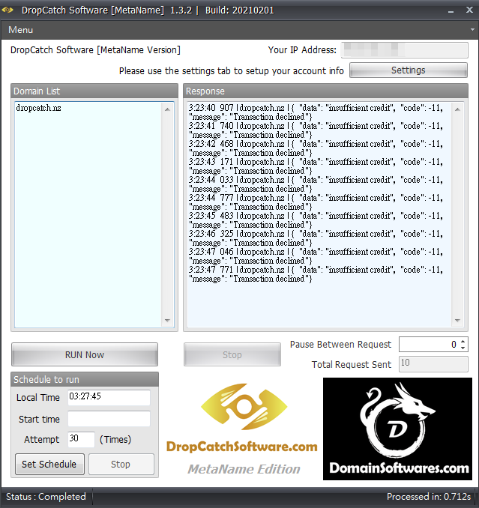
Task: Open the Settings button
Action: pyautogui.click(x=408, y=70)
